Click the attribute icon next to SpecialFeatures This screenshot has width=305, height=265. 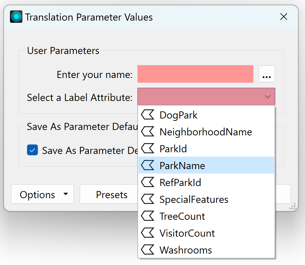point(148,199)
